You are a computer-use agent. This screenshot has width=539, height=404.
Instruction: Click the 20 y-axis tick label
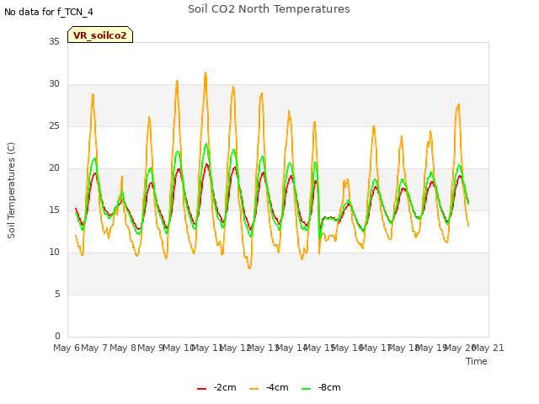tap(54, 168)
